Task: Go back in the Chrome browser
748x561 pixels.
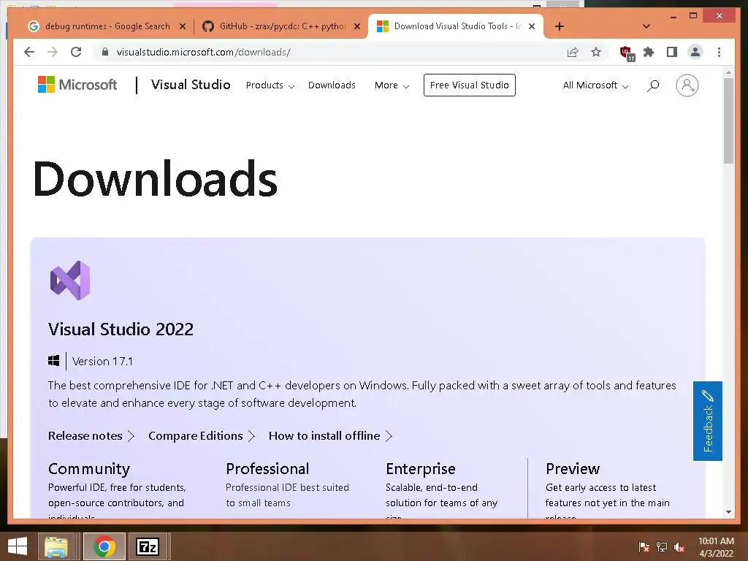Action: (x=29, y=52)
